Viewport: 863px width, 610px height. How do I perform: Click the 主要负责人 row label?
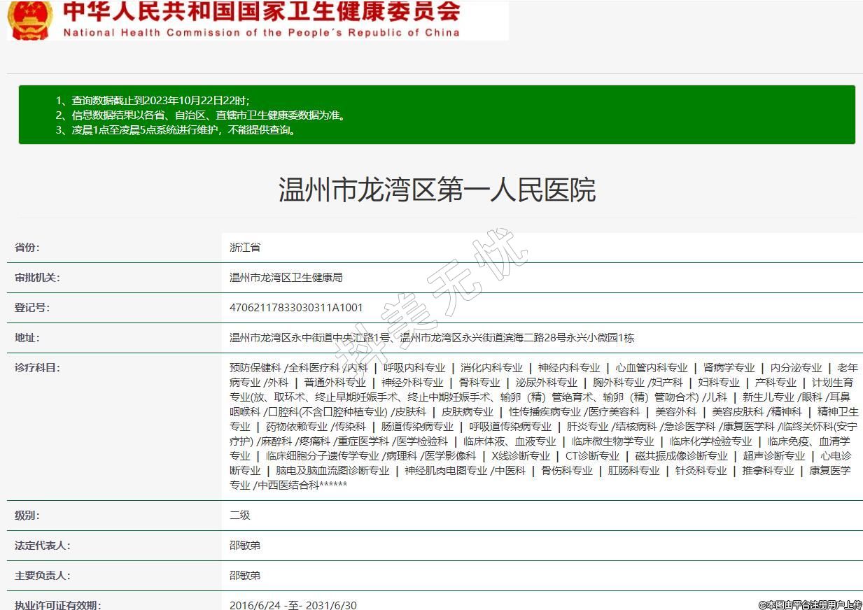click(42, 575)
